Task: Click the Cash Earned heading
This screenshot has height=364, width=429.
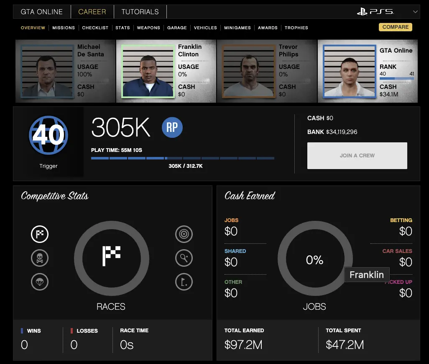Action: 250,196
